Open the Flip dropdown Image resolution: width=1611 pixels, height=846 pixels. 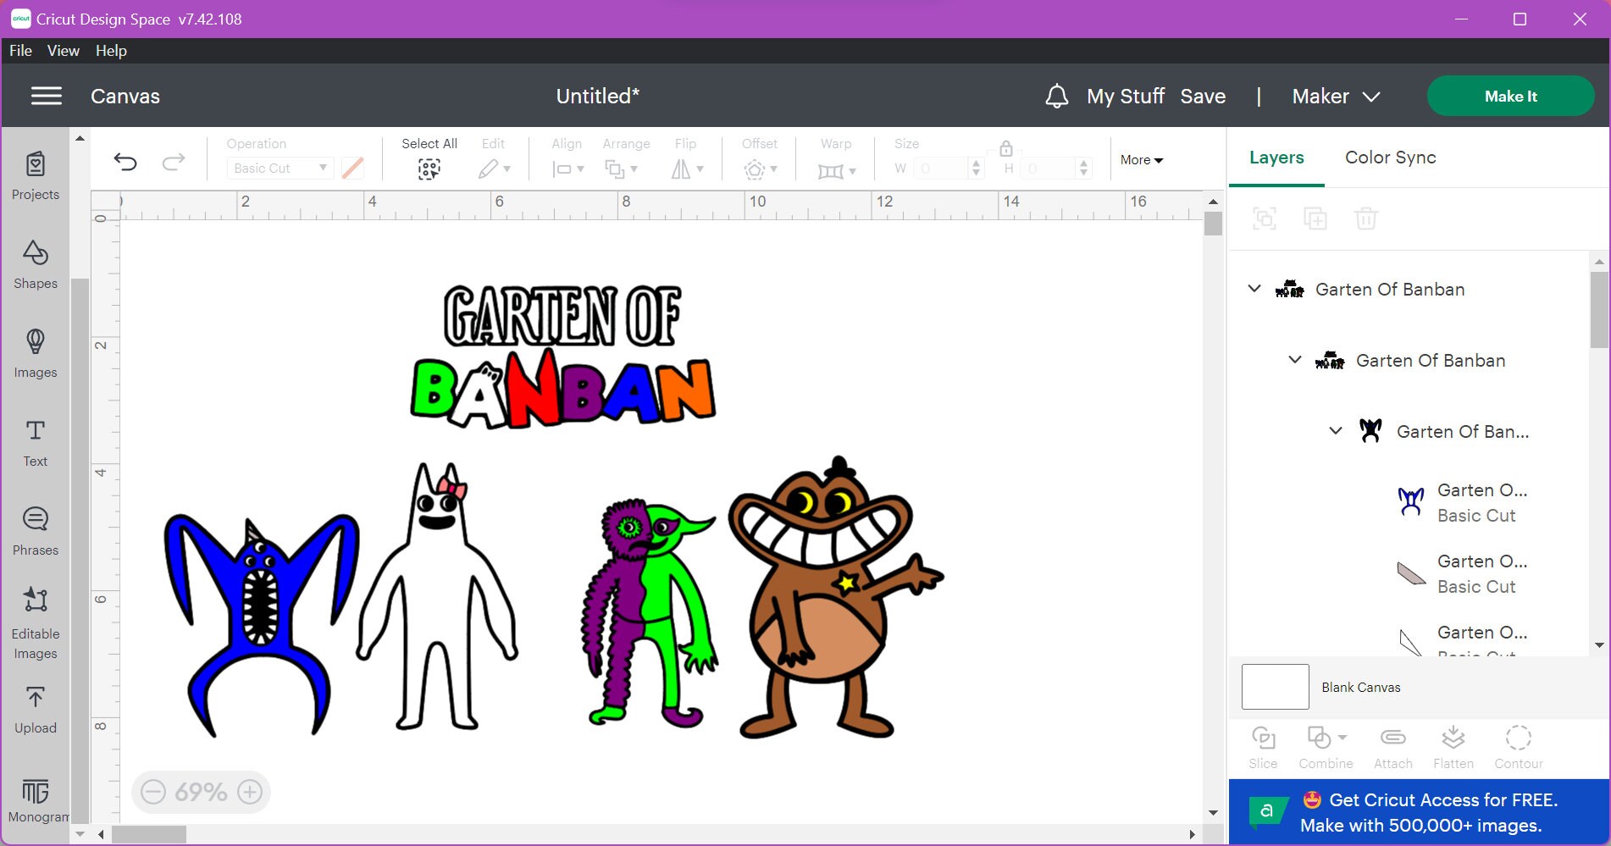687,169
